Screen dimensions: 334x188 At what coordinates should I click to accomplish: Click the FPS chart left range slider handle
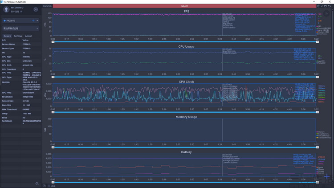point(53,42)
